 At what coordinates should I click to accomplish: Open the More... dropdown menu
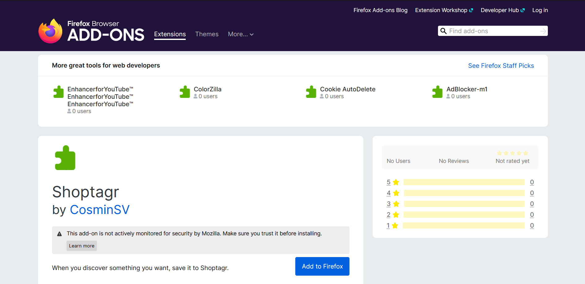240,34
